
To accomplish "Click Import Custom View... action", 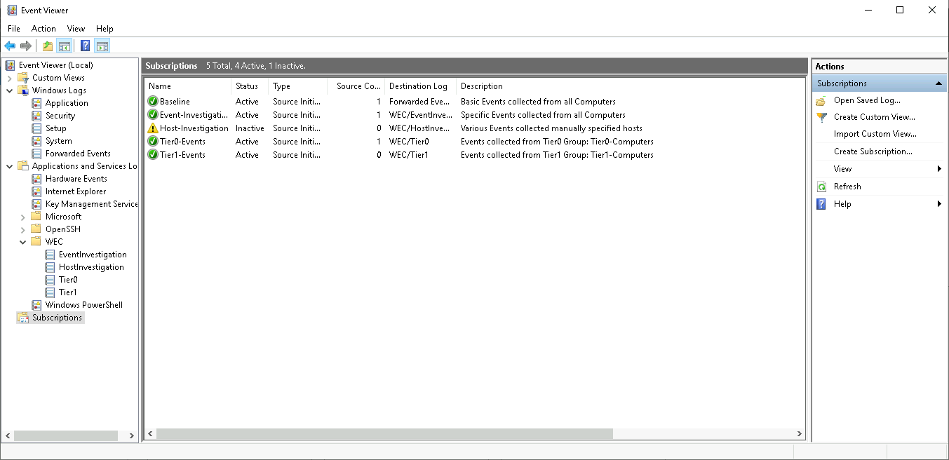I will point(875,134).
